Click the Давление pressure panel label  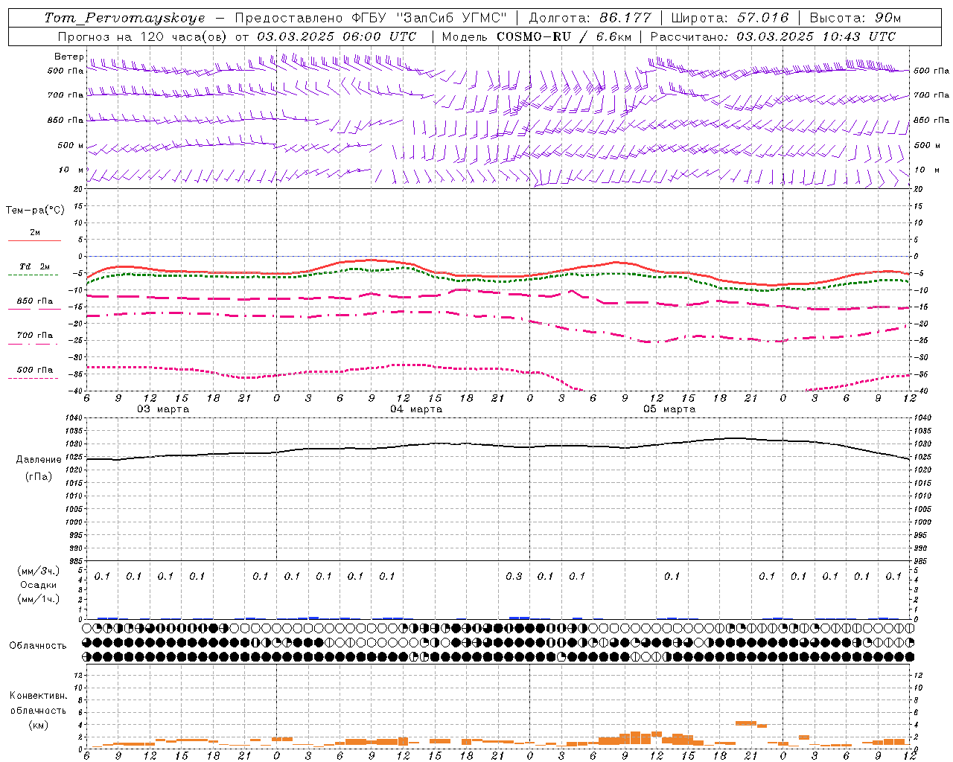point(39,460)
